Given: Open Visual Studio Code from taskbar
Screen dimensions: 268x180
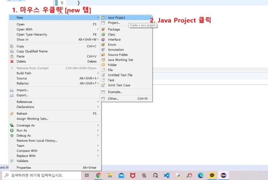Looking at the screenshot, I should point(167,175).
